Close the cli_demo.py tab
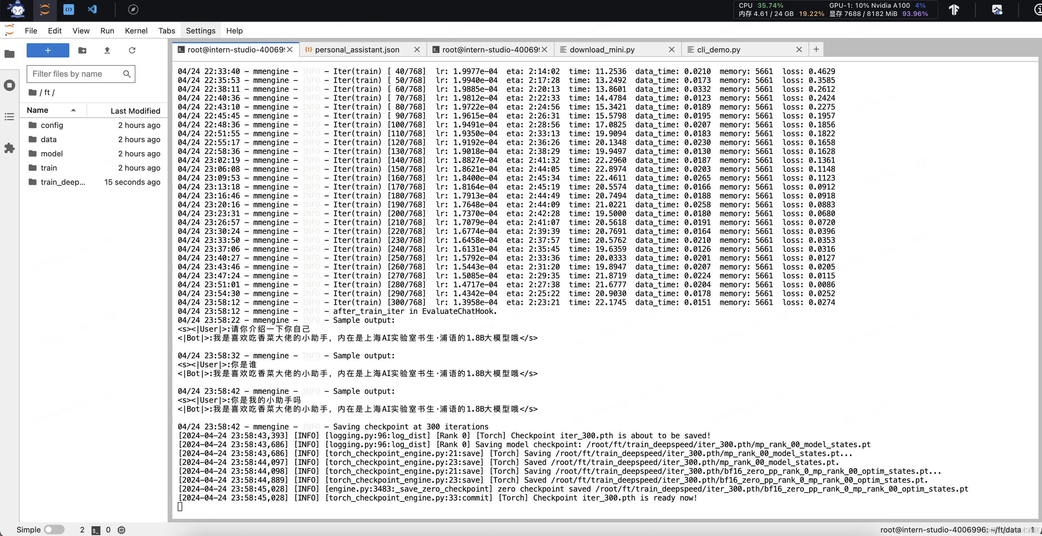Viewport: 1042px width, 536px height. click(x=798, y=49)
